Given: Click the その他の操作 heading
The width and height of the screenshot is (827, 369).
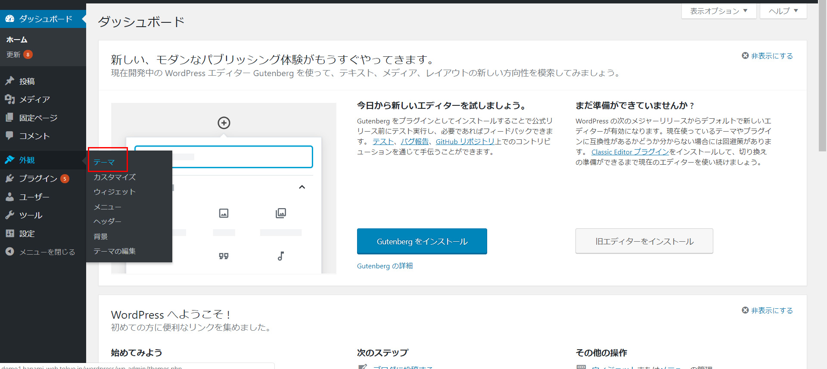Looking at the screenshot, I should pyautogui.click(x=601, y=353).
